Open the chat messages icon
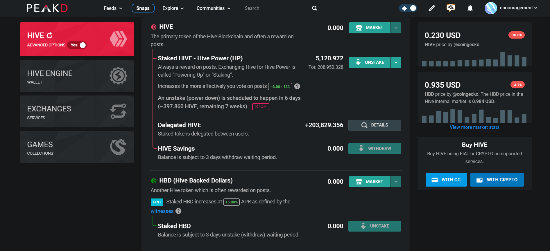 tap(451, 8)
